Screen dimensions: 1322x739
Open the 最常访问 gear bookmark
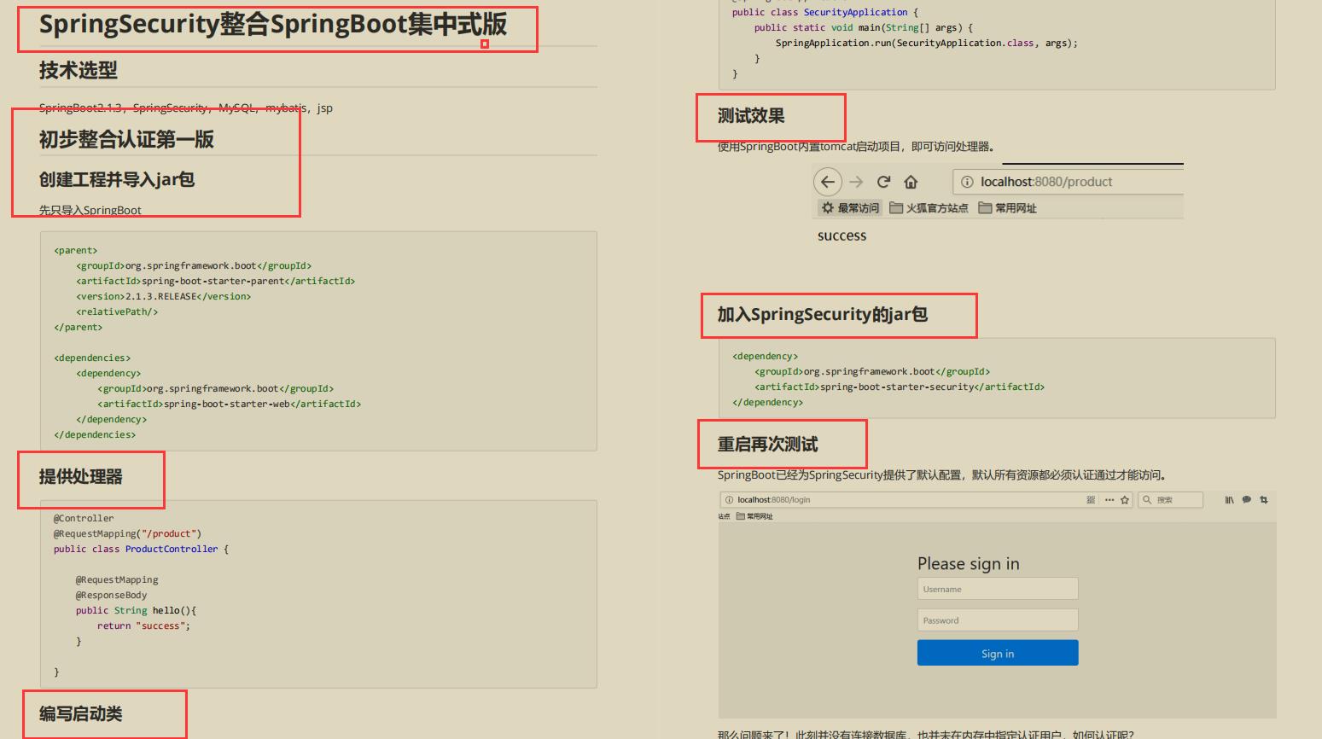pos(849,208)
